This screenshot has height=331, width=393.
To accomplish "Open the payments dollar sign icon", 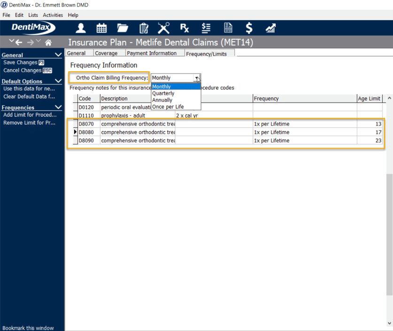I will (249, 28).
